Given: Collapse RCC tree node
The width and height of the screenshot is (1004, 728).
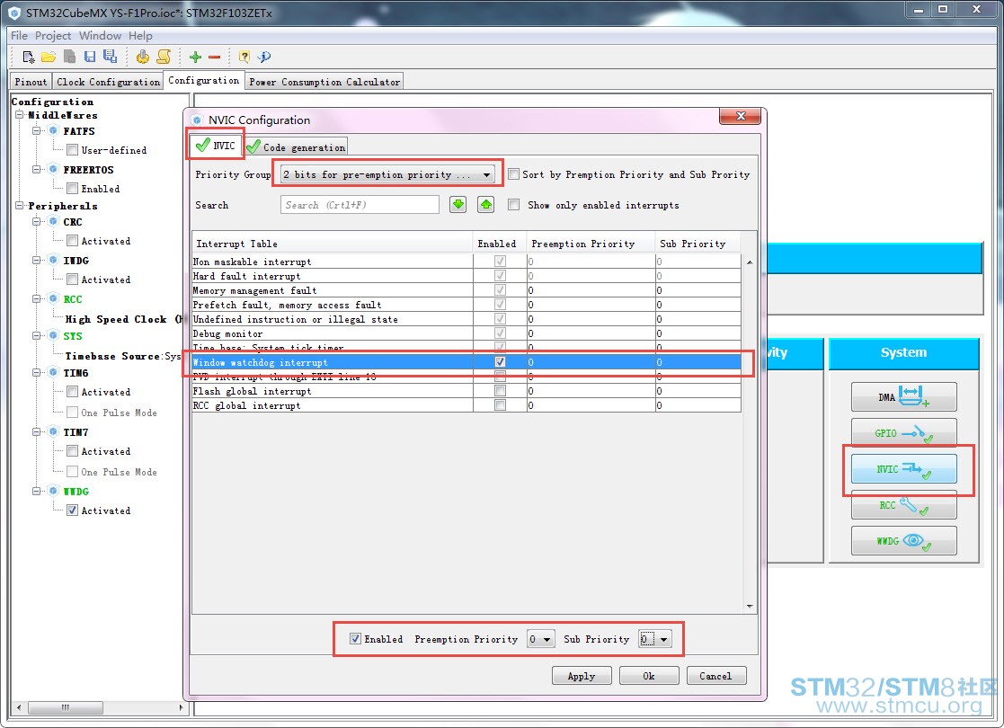Looking at the screenshot, I should [37, 299].
